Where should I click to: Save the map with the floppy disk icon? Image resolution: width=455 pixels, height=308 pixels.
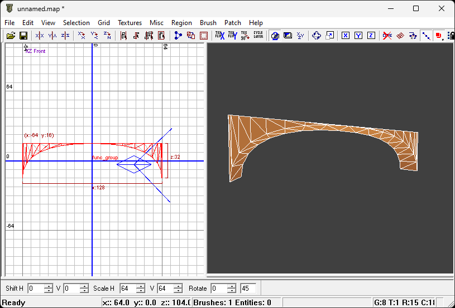click(23, 36)
